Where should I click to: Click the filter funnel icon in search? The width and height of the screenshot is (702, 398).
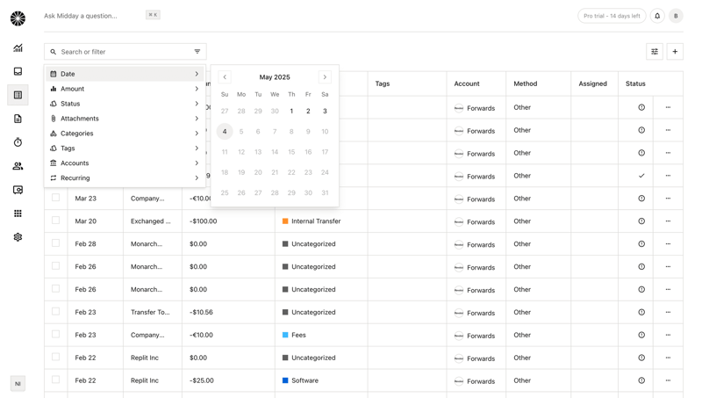tap(197, 52)
